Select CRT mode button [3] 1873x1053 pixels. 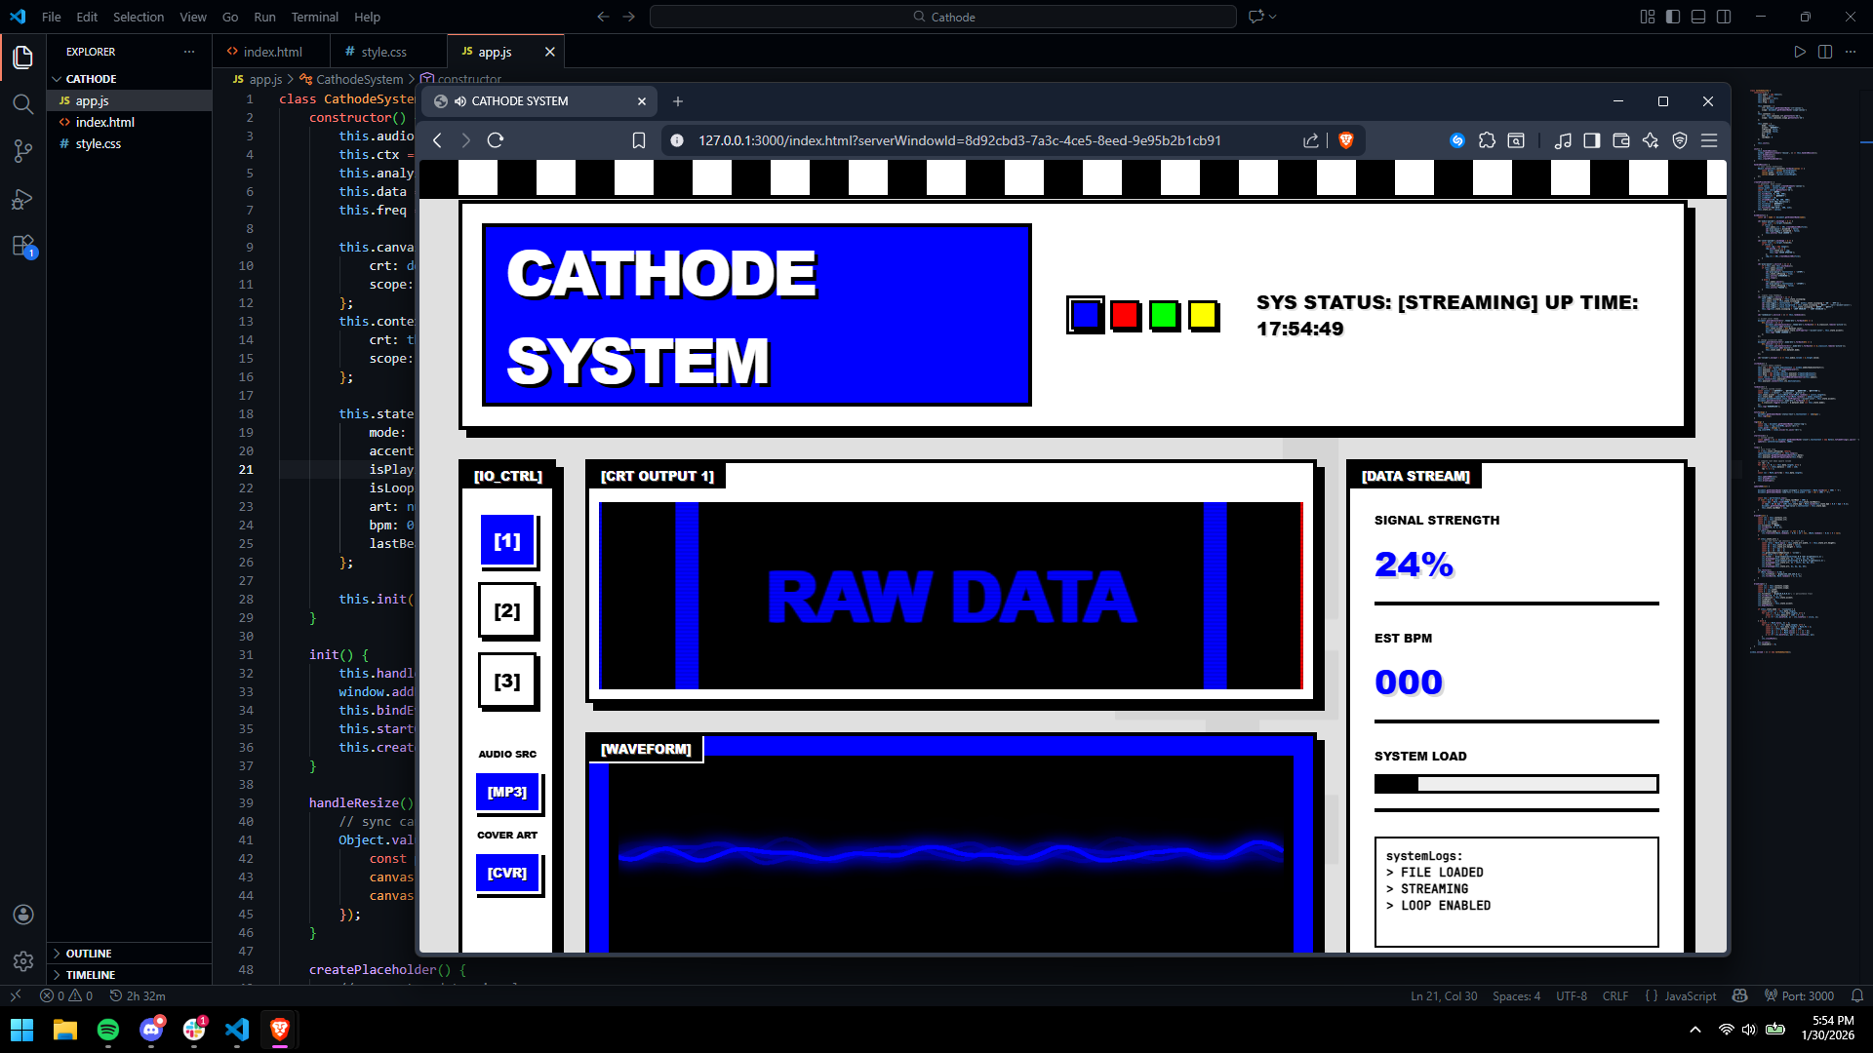(x=507, y=681)
